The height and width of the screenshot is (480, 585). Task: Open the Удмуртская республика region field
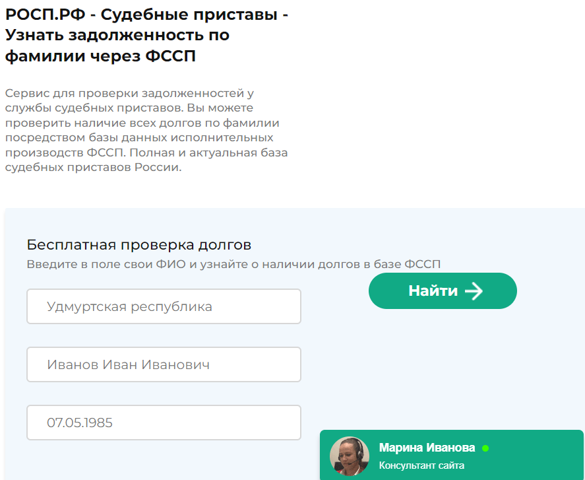(164, 306)
